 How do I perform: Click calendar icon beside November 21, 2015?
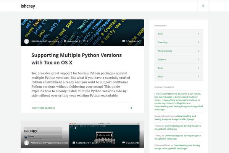pos(65,41)
